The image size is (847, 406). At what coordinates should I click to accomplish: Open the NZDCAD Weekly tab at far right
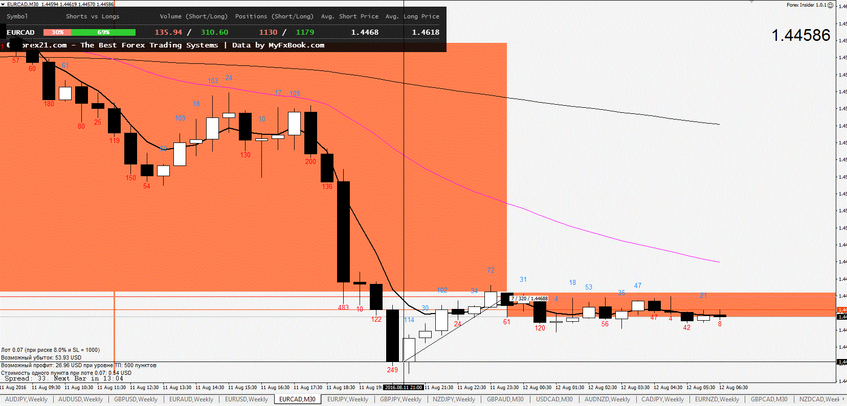pyautogui.click(x=819, y=399)
